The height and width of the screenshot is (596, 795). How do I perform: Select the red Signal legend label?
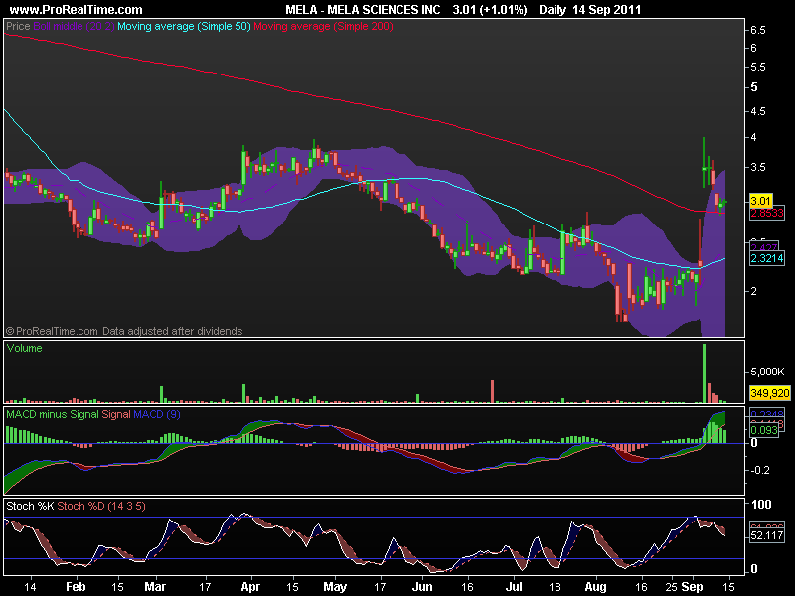pyautogui.click(x=116, y=414)
